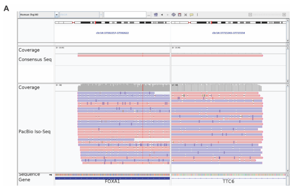The width and height of the screenshot is (294, 186).
Task: Click PacBio coverage histogram in left panel
Action: click(124, 88)
